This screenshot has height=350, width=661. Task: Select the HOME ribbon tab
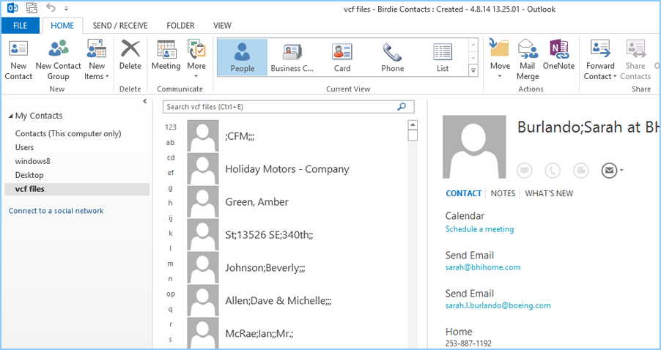point(62,26)
